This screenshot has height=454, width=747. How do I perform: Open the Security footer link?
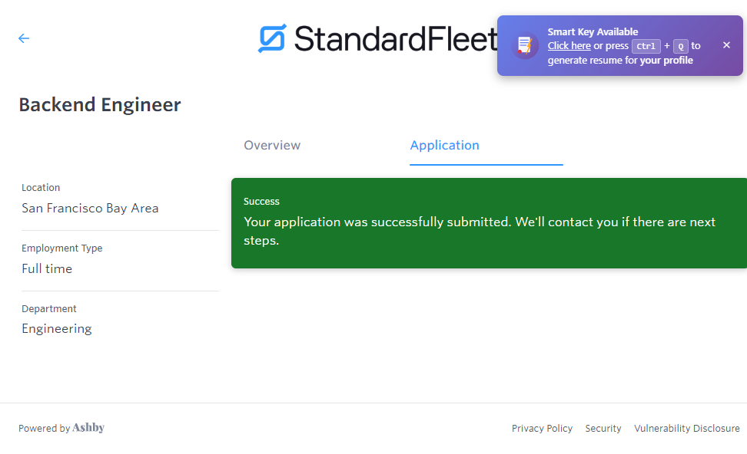pos(603,429)
